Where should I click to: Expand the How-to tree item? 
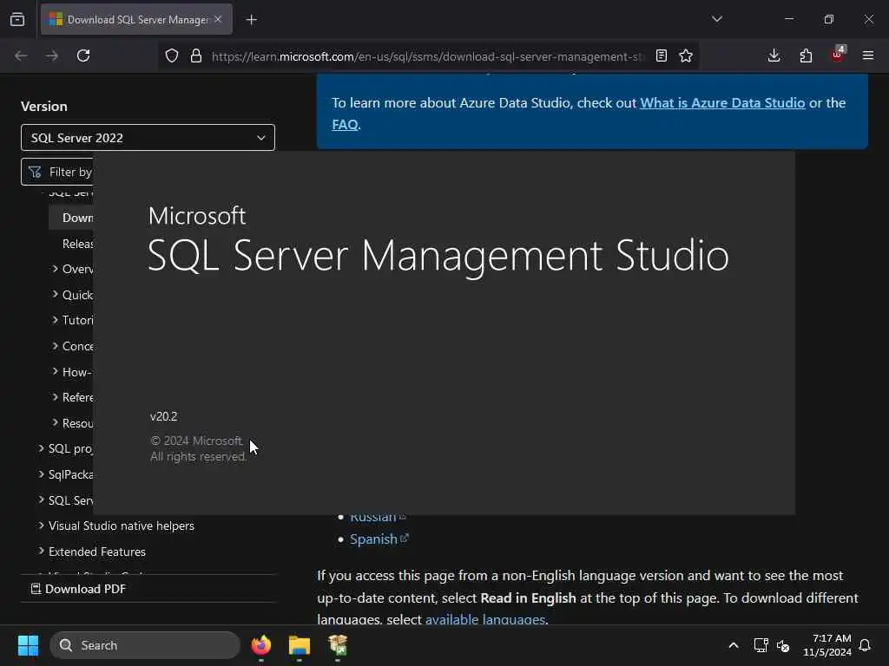(55, 371)
